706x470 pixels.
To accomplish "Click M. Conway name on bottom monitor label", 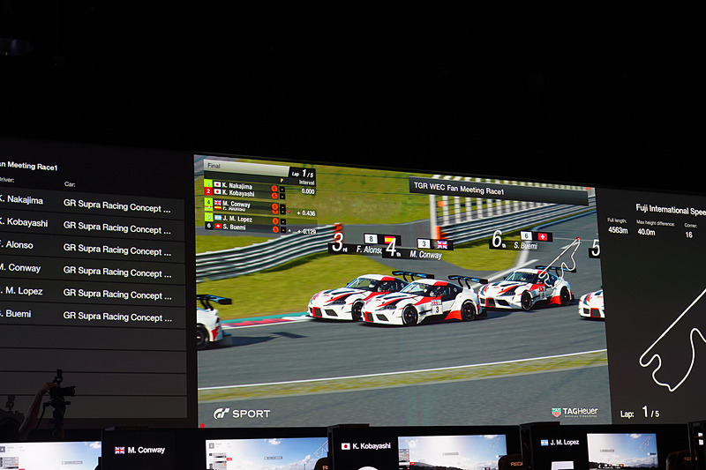I will coord(146,450).
